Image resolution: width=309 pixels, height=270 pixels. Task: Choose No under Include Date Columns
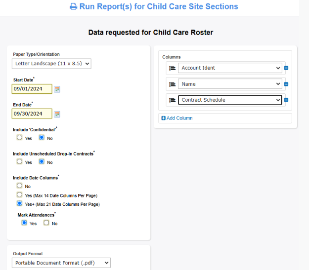(x=19, y=186)
